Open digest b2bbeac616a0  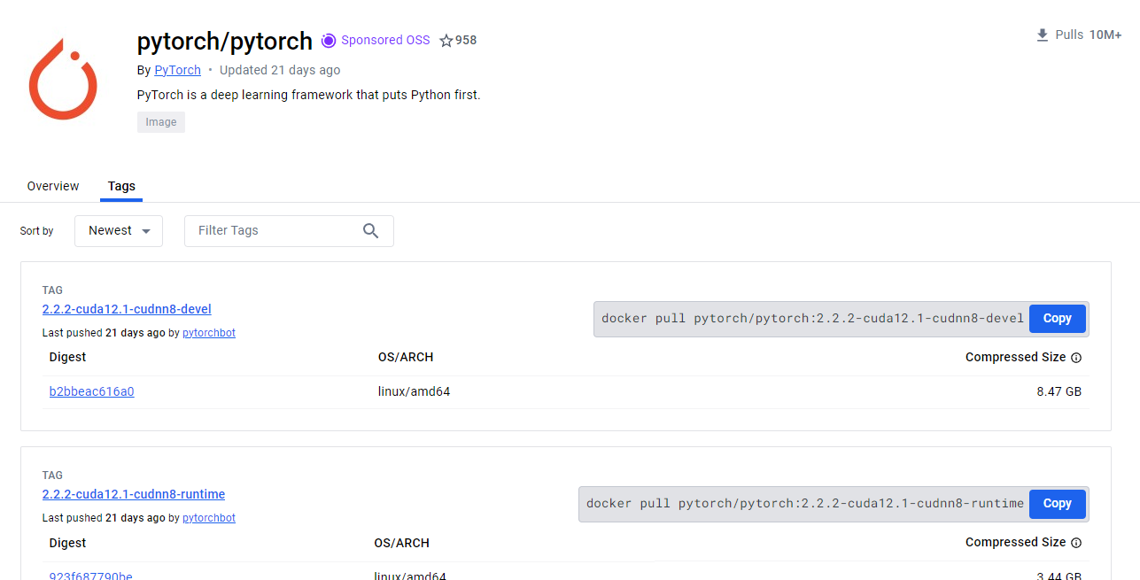point(91,391)
